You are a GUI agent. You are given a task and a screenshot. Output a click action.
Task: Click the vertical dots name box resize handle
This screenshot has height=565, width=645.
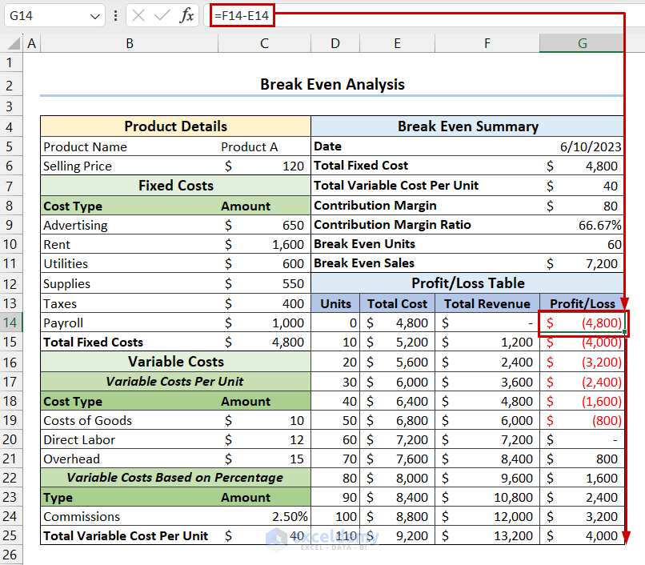tap(117, 16)
